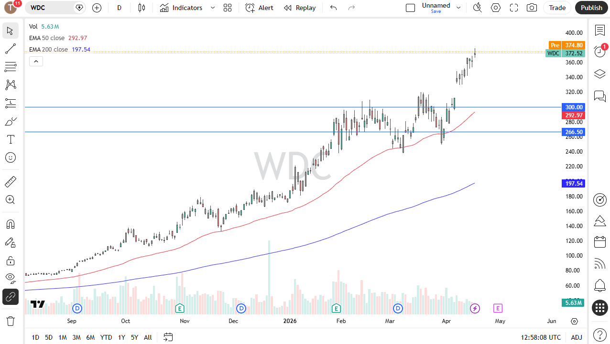Publish the chart idea
Viewport: 610px width, 344px height.
coord(591,8)
